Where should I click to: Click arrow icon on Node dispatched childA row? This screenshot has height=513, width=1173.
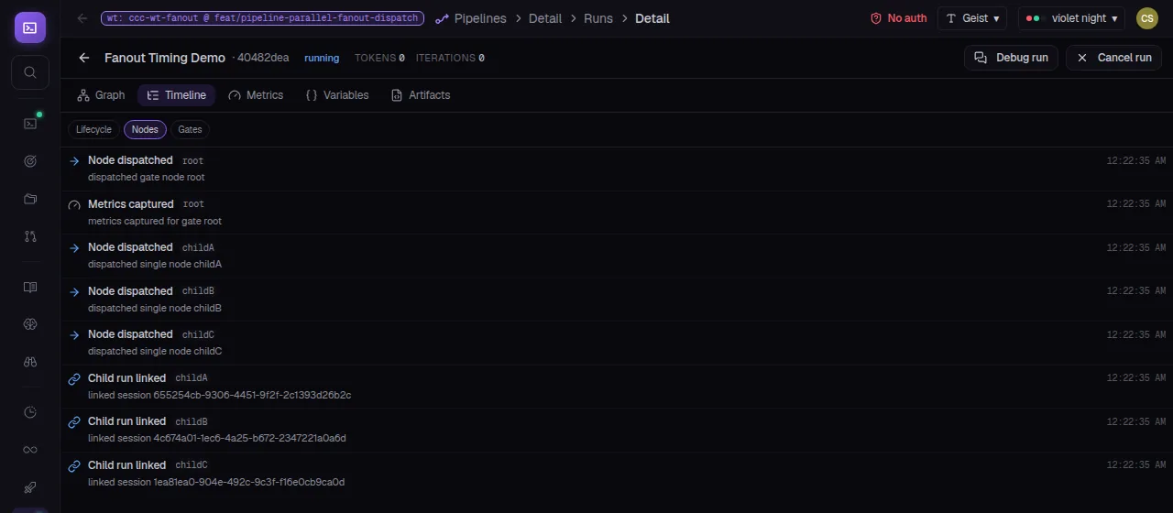coord(74,247)
